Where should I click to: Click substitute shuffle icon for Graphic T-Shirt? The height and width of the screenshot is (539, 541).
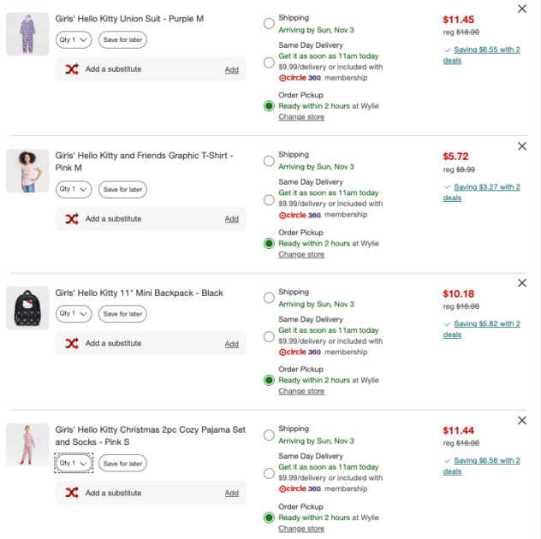point(72,219)
